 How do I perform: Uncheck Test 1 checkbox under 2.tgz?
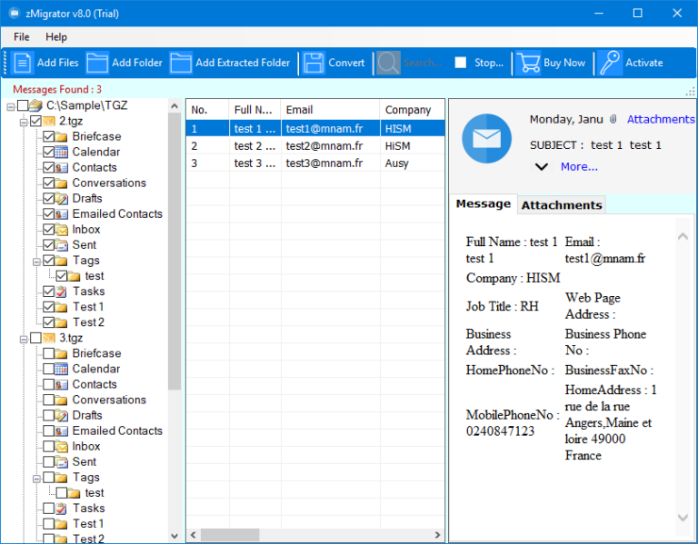pos(48,307)
